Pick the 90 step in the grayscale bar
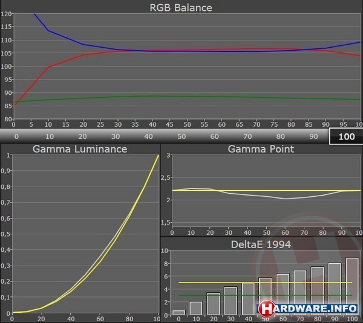 coord(313,136)
